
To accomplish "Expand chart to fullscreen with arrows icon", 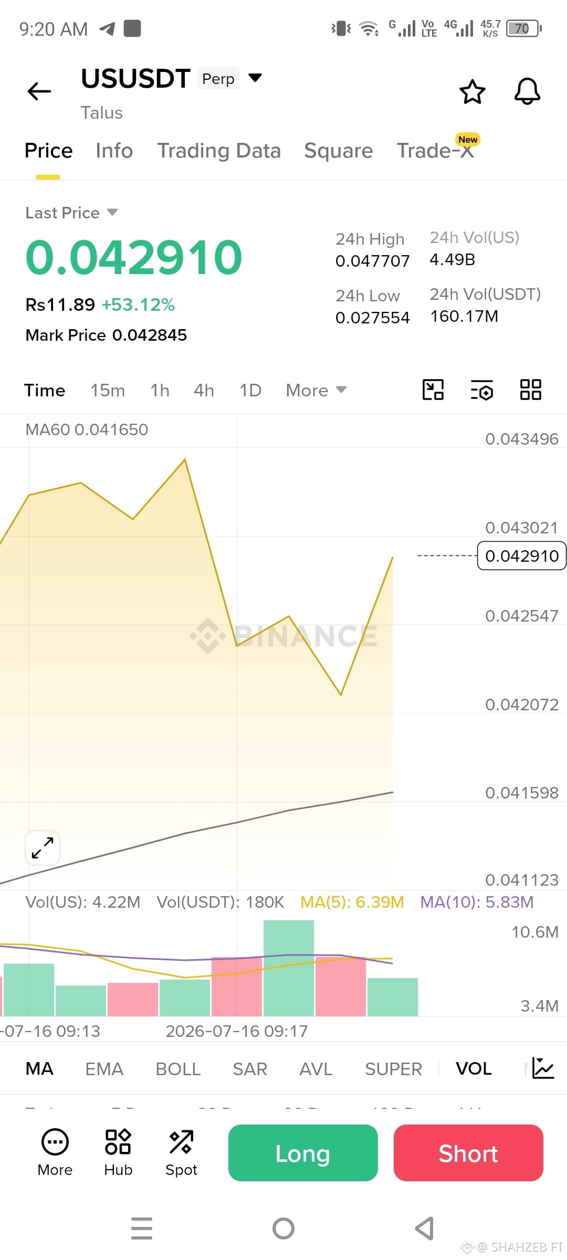I will tap(43, 847).
